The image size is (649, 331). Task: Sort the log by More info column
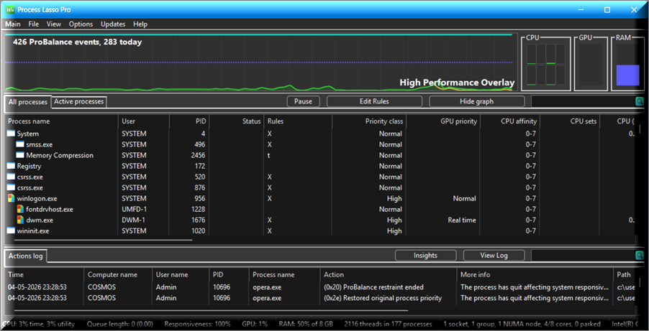point(535,275)
